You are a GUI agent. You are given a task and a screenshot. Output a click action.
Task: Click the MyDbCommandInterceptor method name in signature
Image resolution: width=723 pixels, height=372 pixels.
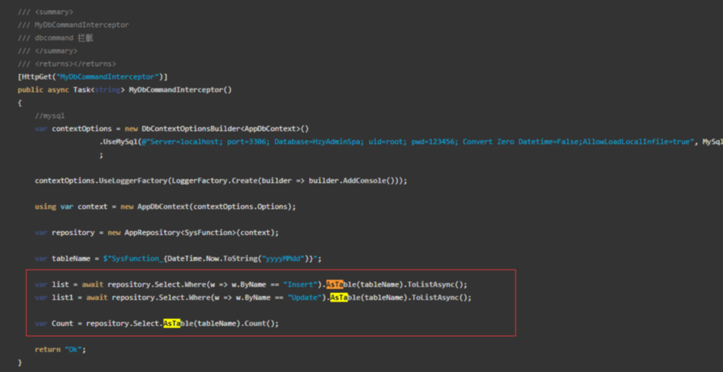click(180, 90)
